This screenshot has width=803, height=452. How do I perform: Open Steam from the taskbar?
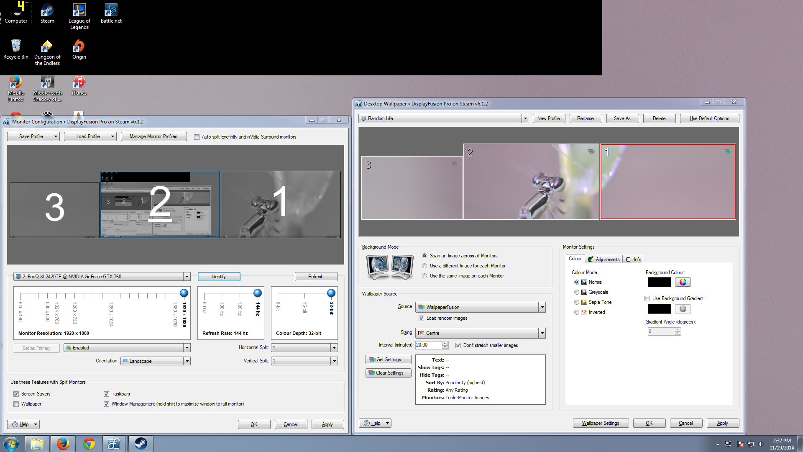pyautogui.click(x=141, y=444)
